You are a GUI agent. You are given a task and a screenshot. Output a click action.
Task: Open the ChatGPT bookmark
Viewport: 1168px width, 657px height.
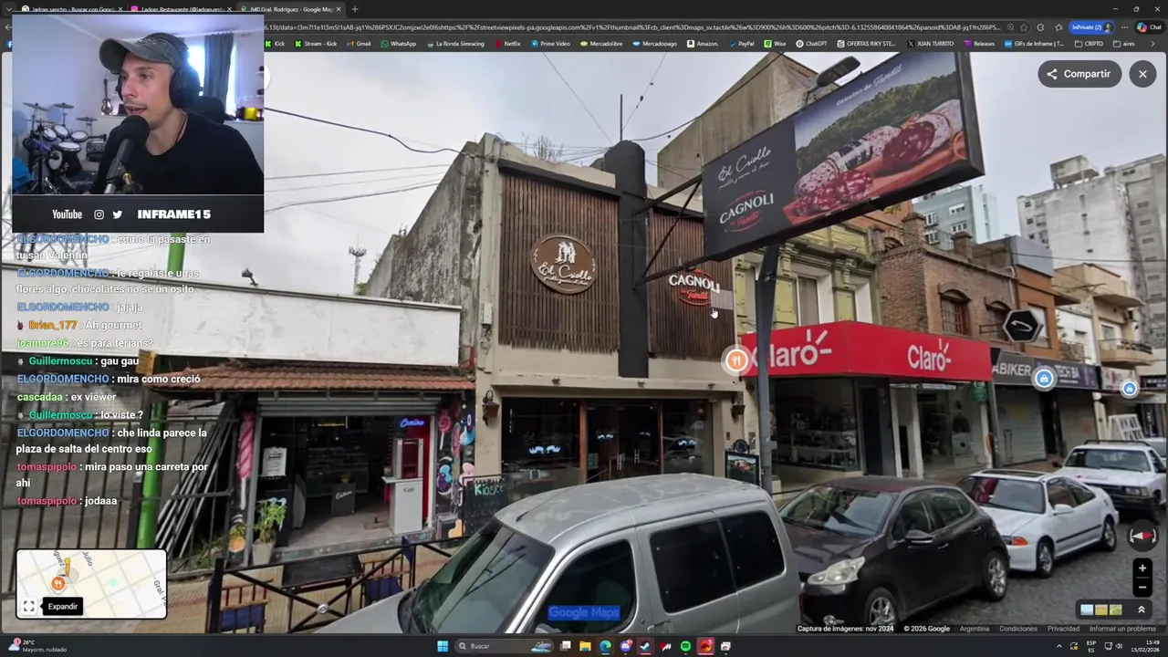pos(810,43)
